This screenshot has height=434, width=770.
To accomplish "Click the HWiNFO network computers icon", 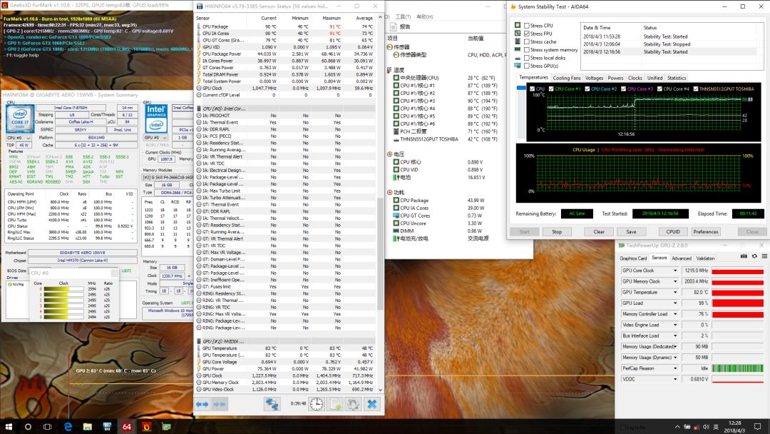I will (x=272, y=404).
